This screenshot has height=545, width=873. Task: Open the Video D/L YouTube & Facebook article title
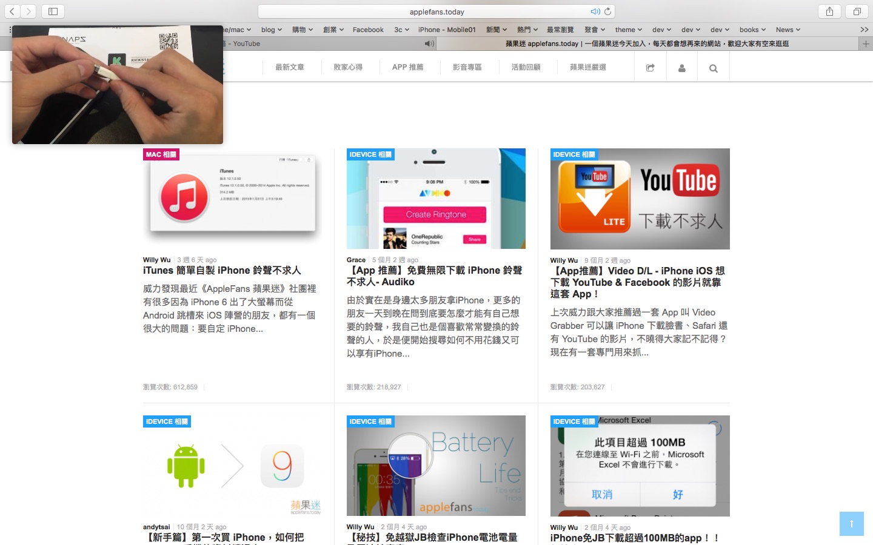[638, 282]
